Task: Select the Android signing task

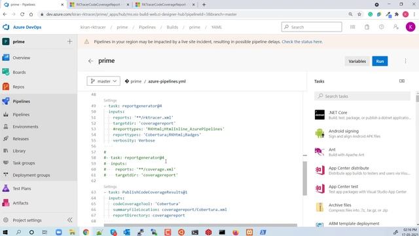Action: (x=363, y=134)
